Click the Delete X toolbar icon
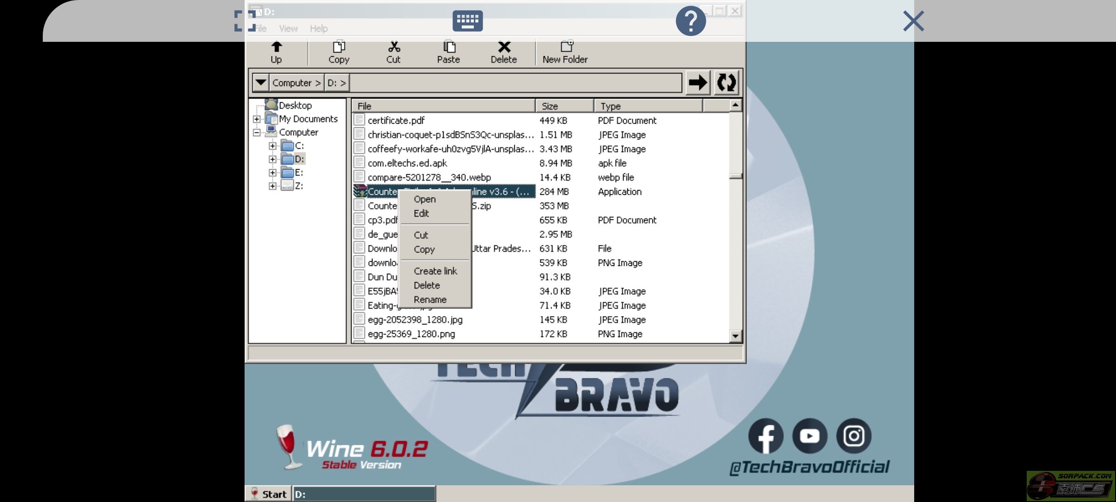Screen dimensions: 1116x502 [504, 51]
